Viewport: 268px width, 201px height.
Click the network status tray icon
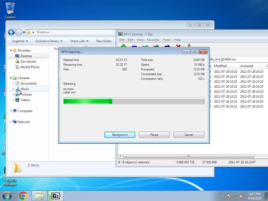coord(235,196)
